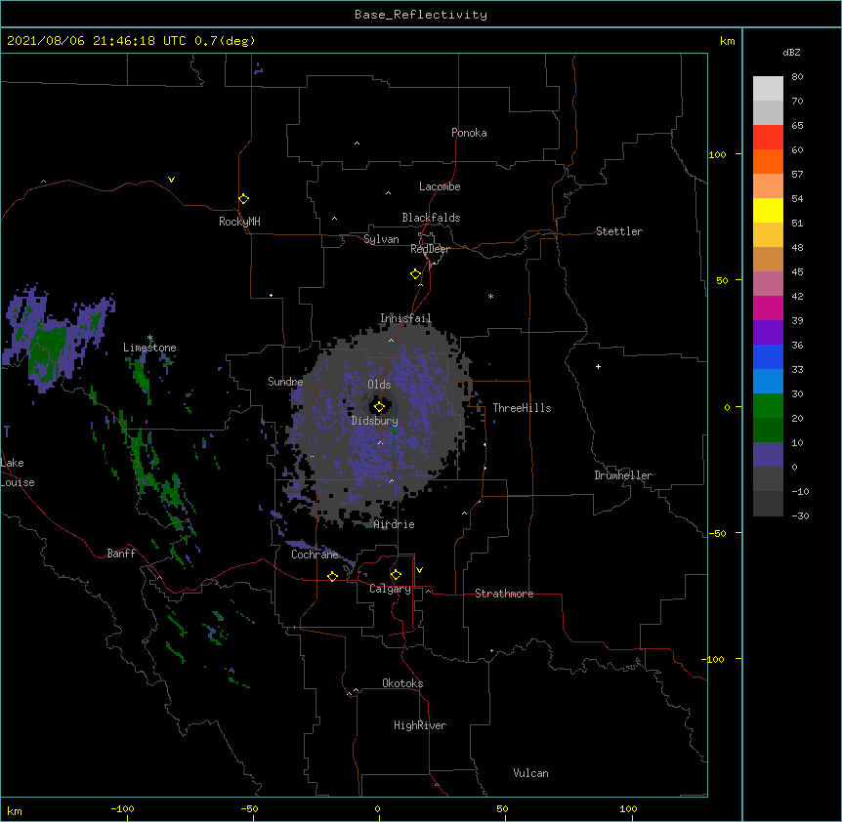Click the Drumheller label
The height and width of the screenshot is (822, 842).
623,475
